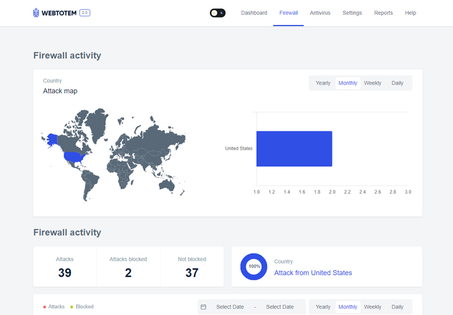Image resolution: width=453 pixels, height=315 pixels.
Task: Switch to the Antivirus tab
Action: click(320, 13)
